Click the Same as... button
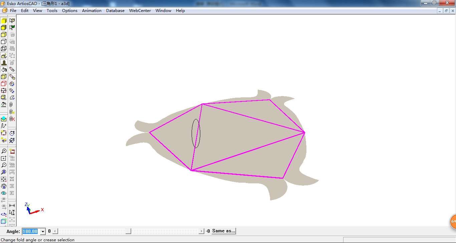The width and height of the screenshot is (456, 243). pos(223,231)
